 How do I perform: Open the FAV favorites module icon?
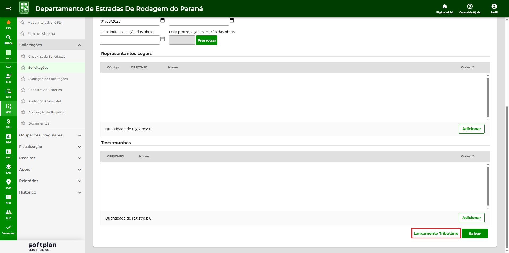click(x=8, y=24)
